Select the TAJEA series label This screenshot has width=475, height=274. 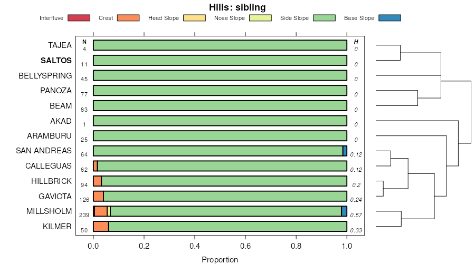click(60, 45)
